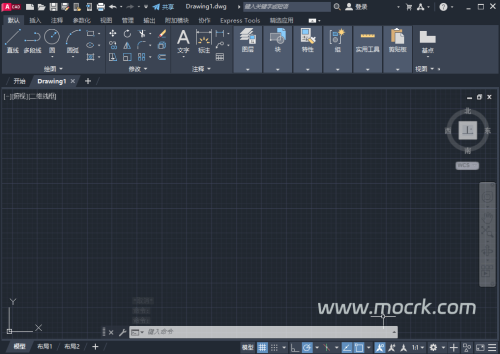The image size is (500, 354).
Task: Insert a table using the Table icon
Action: pyautogui.click(x=219, y=57)
